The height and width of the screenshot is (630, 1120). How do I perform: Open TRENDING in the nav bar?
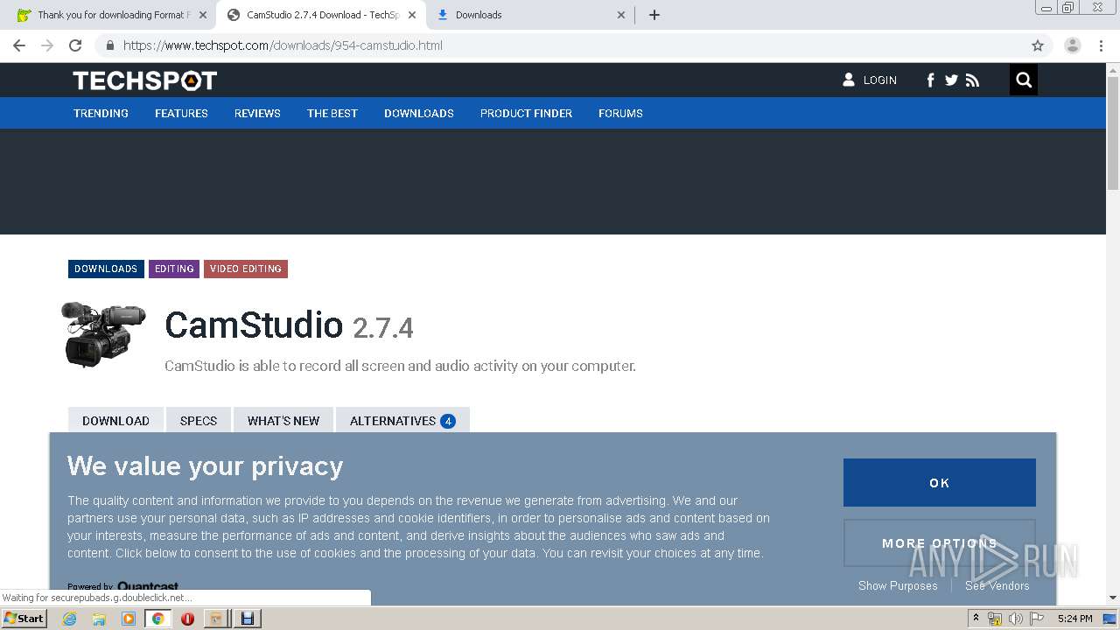pyautogui.click(x=101, y=113)
